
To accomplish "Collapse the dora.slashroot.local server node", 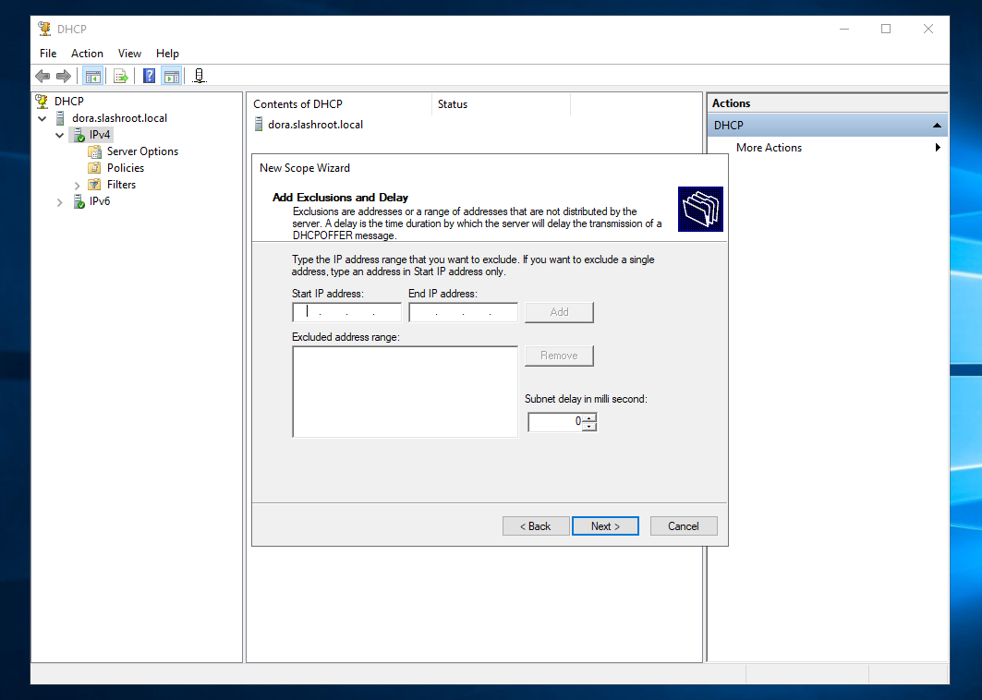I will pyautogui.click(x=42, y=118).
